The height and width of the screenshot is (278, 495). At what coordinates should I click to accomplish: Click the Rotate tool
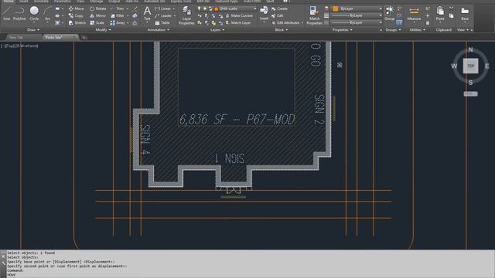(98, 8)
